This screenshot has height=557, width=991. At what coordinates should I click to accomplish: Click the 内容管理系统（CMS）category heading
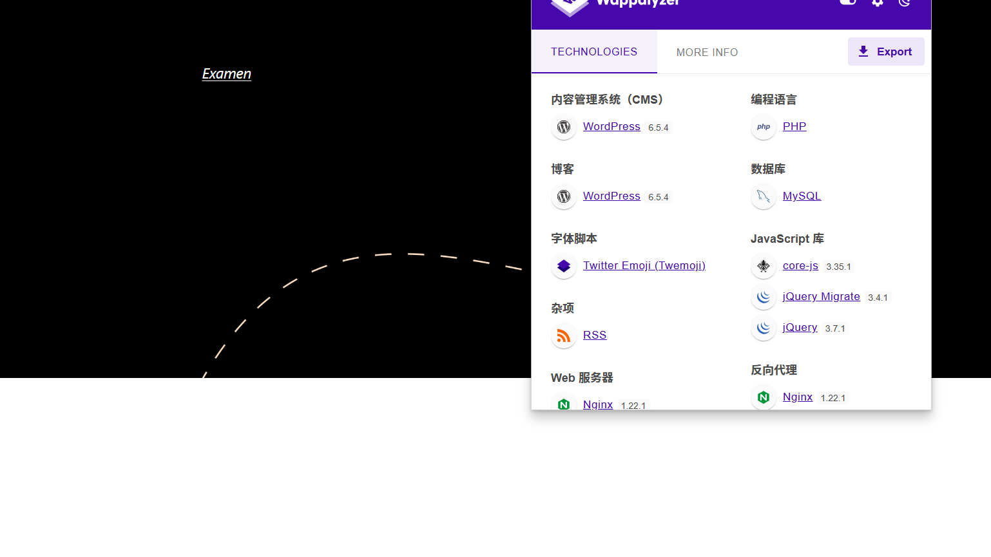(607, 100)
